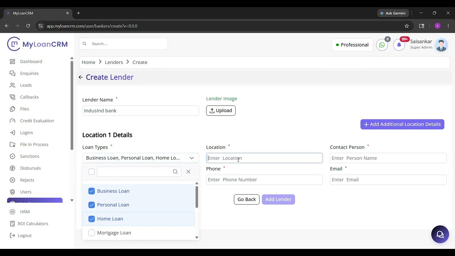Open the Logins arrow icon
This screenshot has width=455, height=256.
(x=12, y=133)
